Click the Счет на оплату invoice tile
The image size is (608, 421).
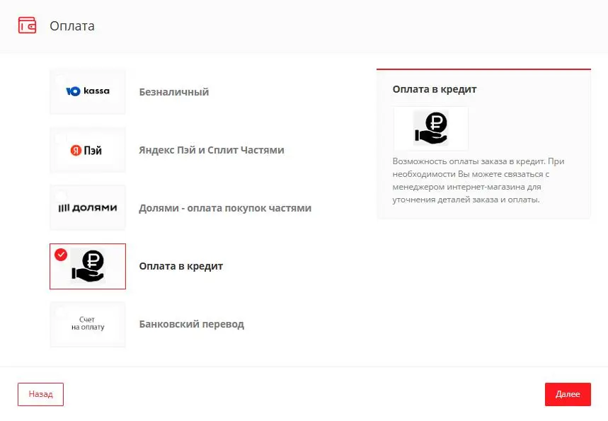[x=88, y=325]
